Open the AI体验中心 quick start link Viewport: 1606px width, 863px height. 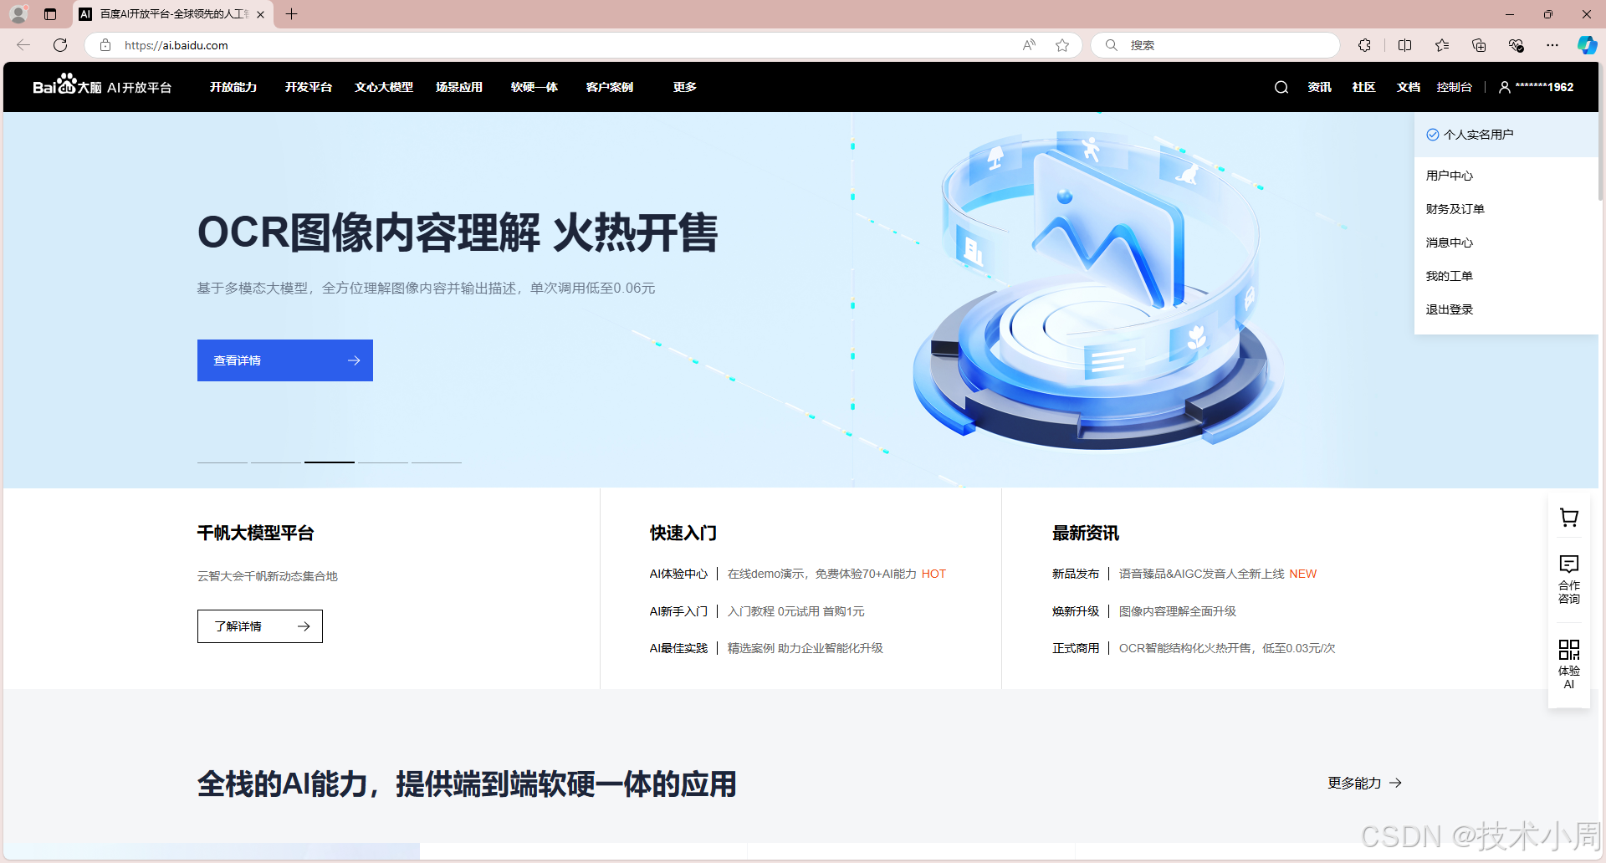(x=678, y=574)
